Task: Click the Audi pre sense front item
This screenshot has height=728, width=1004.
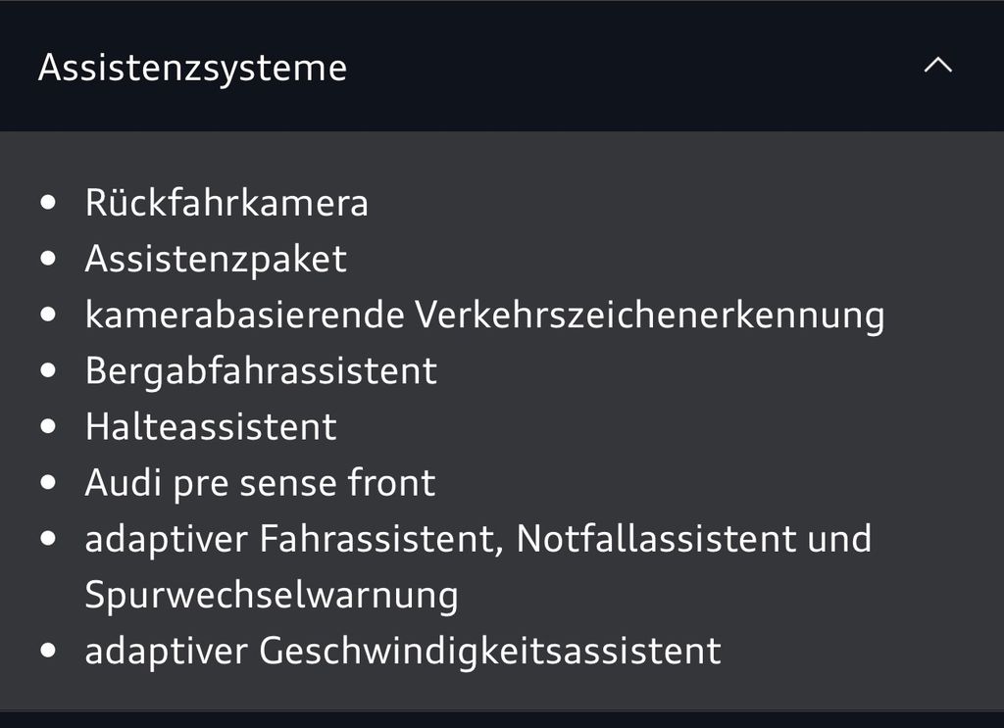Action: (x=260, y=482)
